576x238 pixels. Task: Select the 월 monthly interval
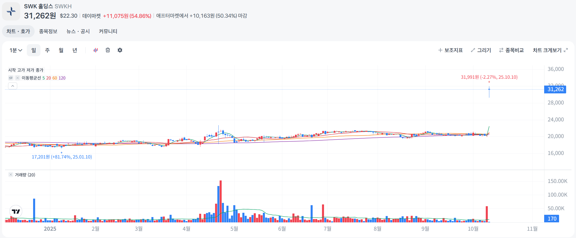click(x=61, y=50)
